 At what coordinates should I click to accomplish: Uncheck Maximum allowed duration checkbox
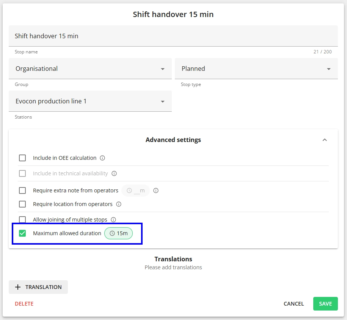coord(22,233)
